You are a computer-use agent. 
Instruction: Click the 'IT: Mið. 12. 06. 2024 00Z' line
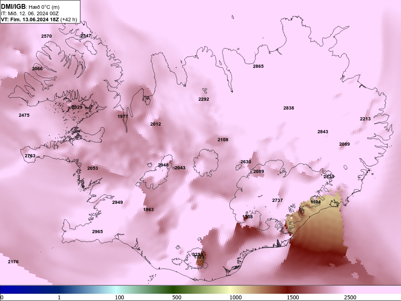(30, 14)
